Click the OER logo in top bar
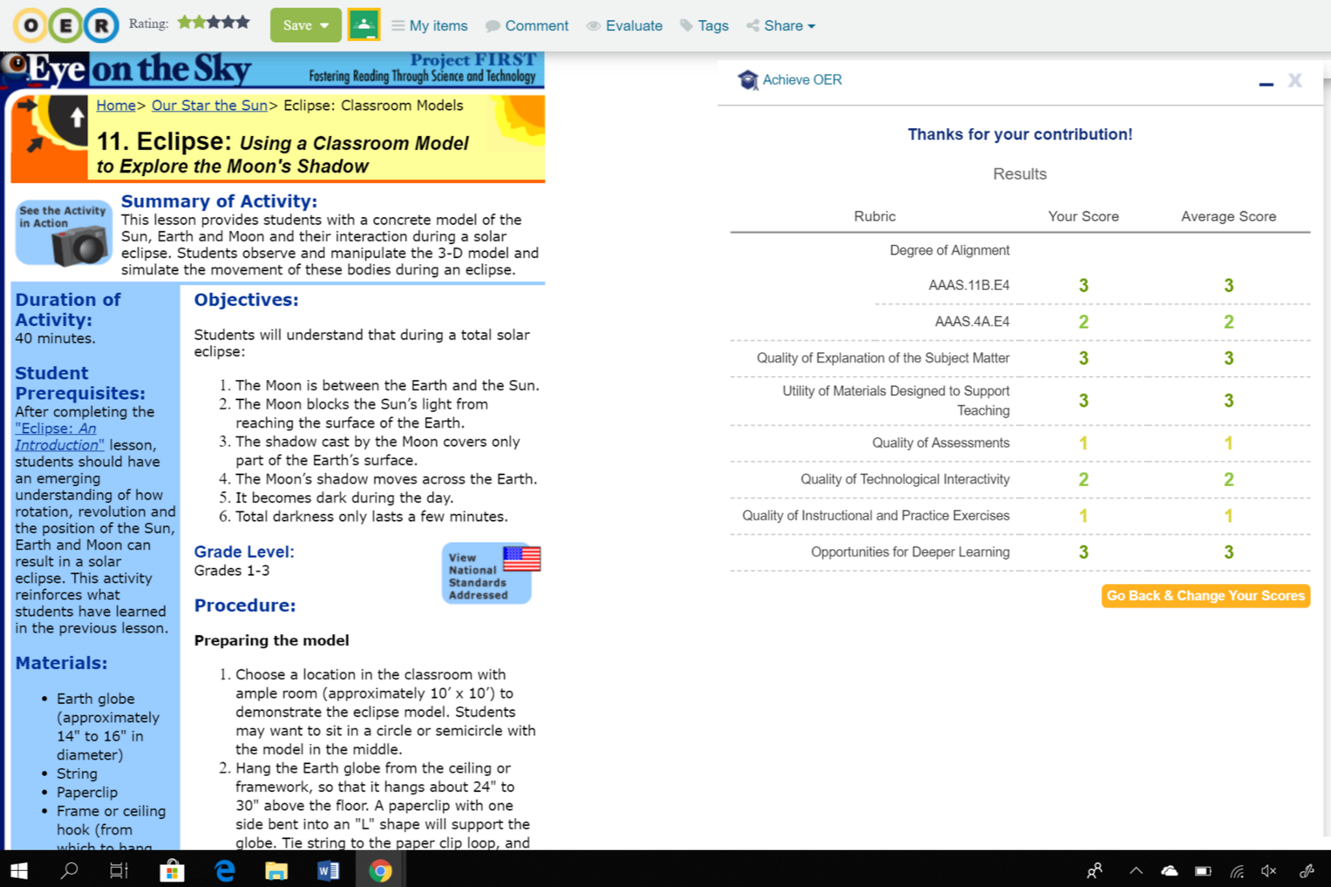 (66, 25)
